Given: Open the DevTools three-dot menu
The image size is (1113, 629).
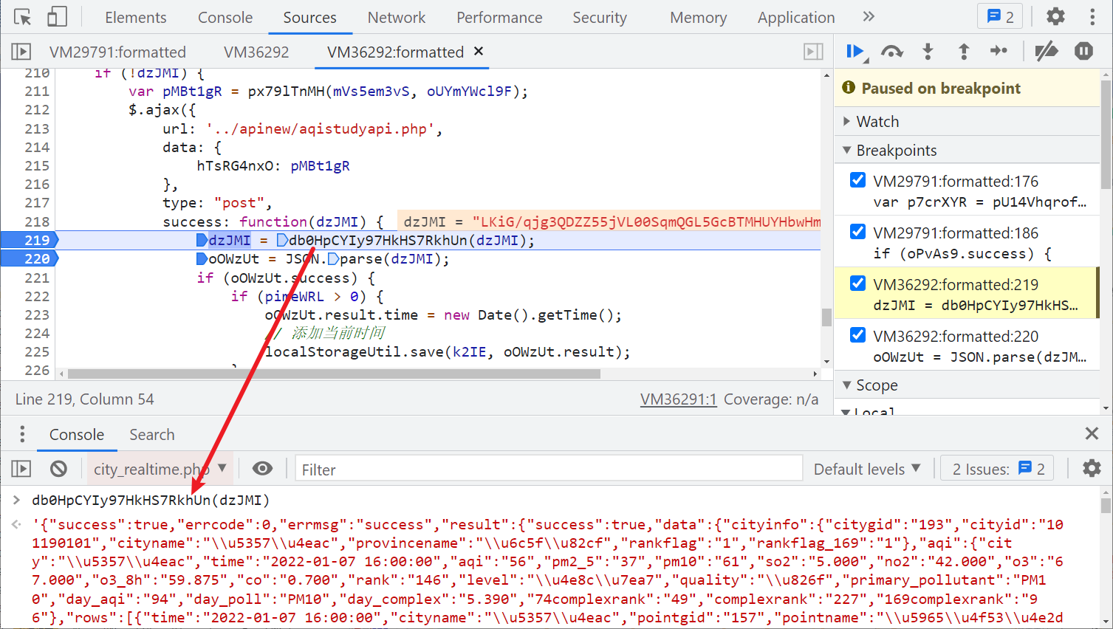Looking at the screenshot, I should tap(1092, 16).
